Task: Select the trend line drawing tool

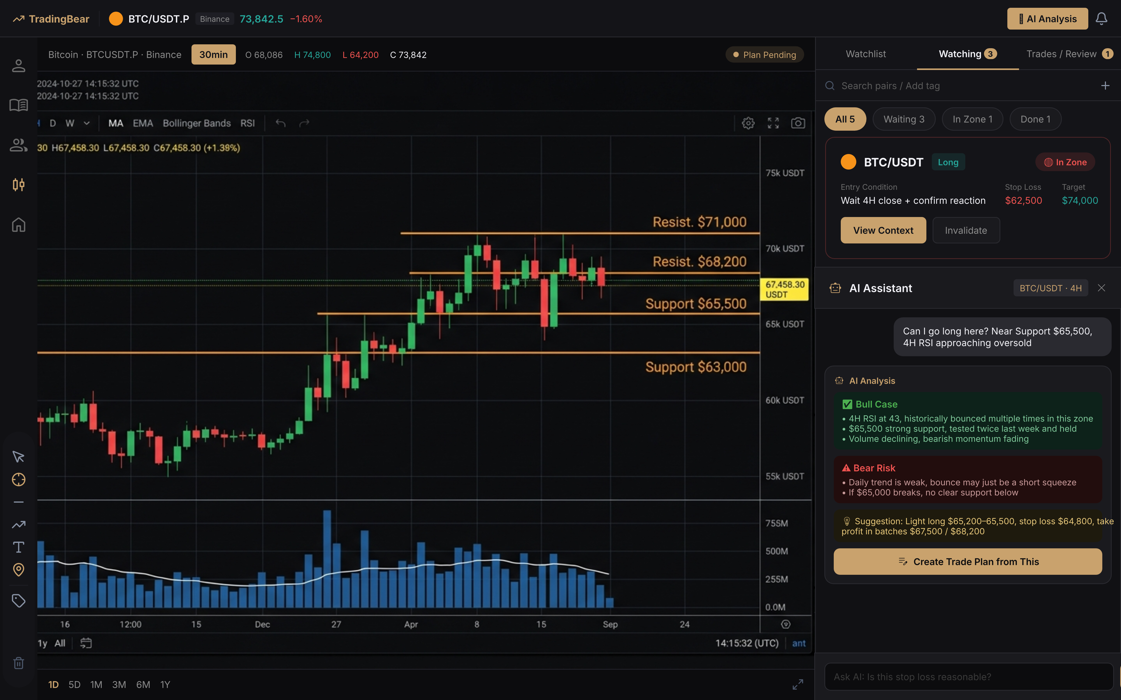Action: point(18,524)
